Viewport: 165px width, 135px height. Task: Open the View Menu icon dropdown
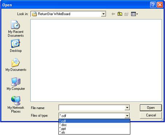coord(134,14)
